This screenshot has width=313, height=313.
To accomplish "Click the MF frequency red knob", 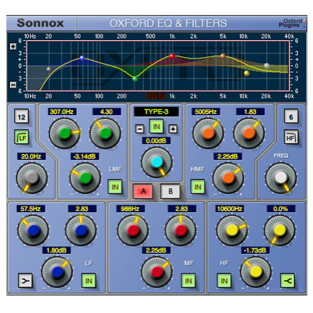I will tap(133, 230).
